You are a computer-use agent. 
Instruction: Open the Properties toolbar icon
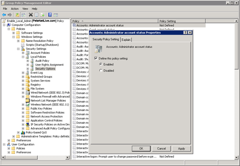36,15
